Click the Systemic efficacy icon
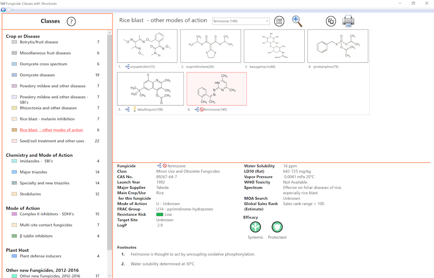 pos(255,227)
